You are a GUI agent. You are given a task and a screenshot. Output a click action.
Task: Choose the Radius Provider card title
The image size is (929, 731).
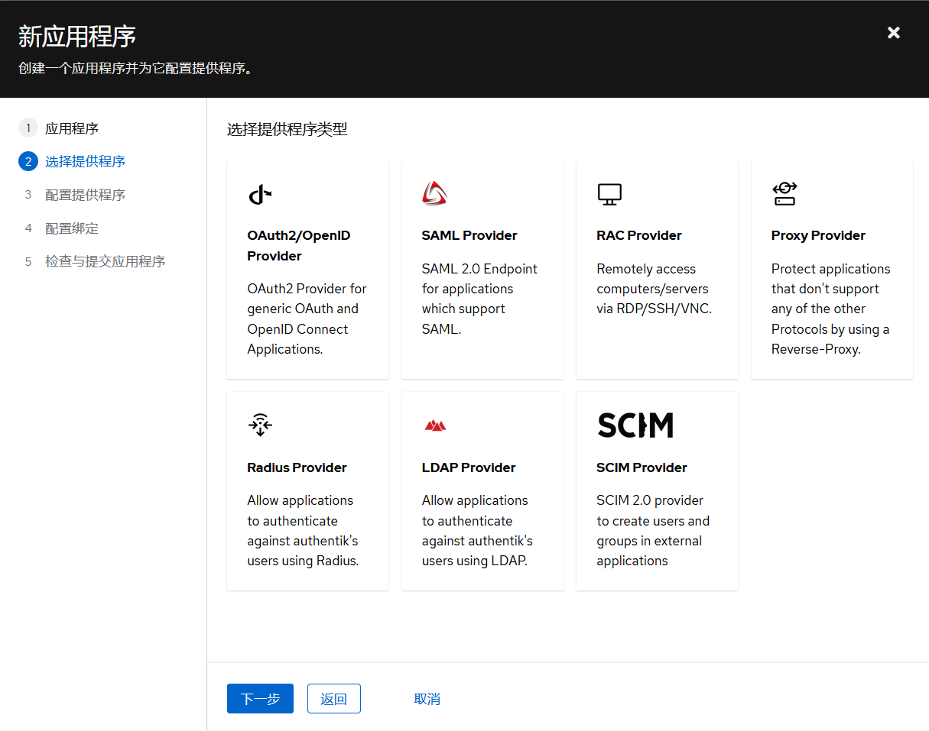[x=297, y=467]
